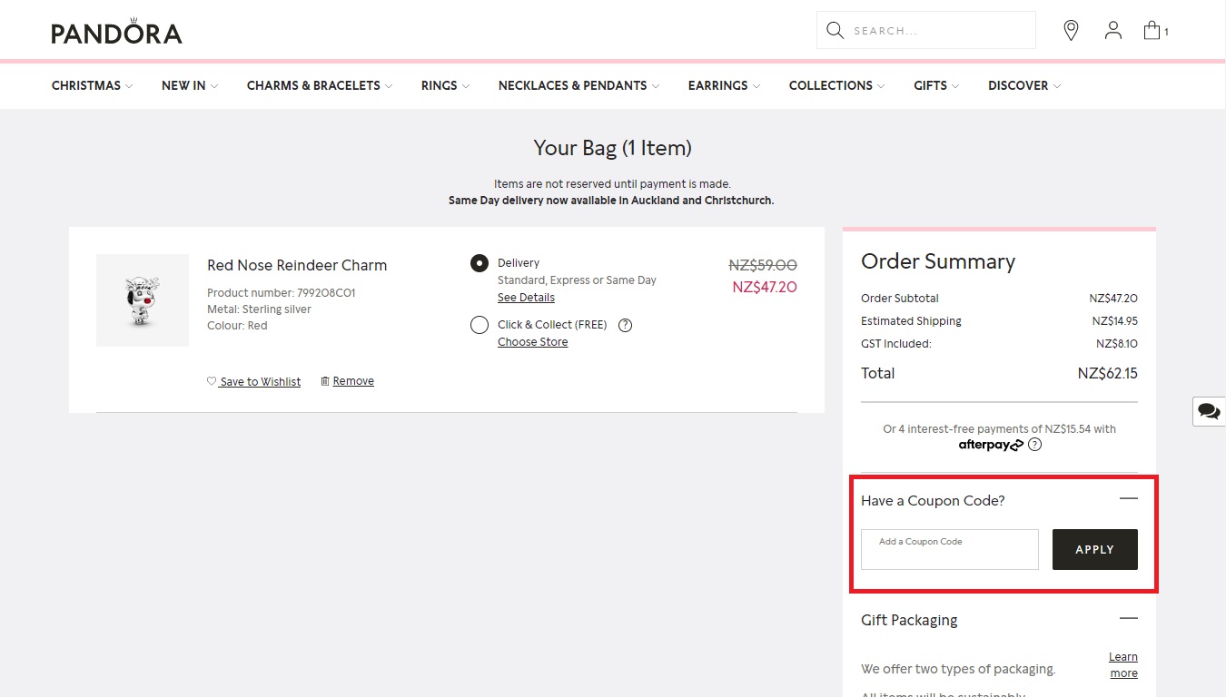Open the store locator pin icon

coord(1072,31)
